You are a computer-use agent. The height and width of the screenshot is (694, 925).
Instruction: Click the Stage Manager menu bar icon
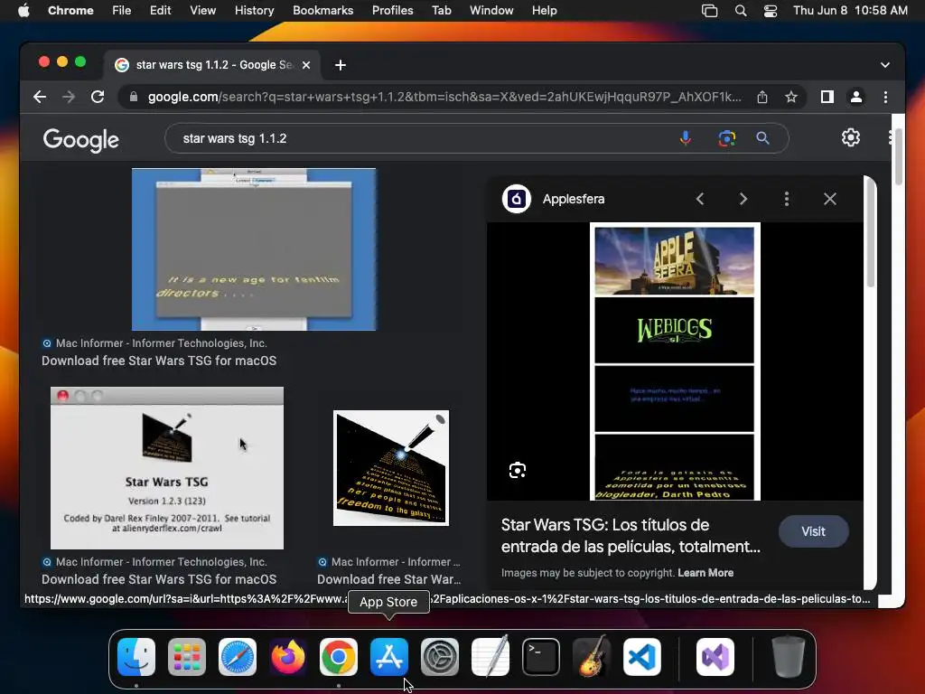[x=709, y=11]
